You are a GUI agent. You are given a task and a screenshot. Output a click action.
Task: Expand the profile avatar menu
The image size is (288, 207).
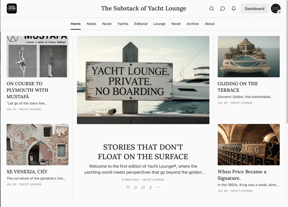[276, 9]
